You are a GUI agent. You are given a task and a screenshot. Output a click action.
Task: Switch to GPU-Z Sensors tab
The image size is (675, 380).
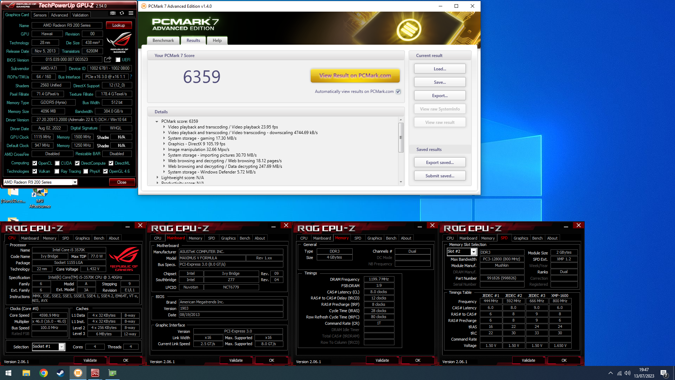pyautogui.click(x=40, y=15)
